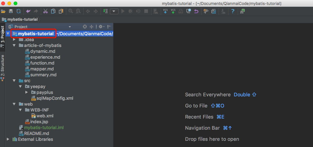This screenshot has height=147, width=313.
Task: Expand the payplus package
Action: [x=27, y=92]
